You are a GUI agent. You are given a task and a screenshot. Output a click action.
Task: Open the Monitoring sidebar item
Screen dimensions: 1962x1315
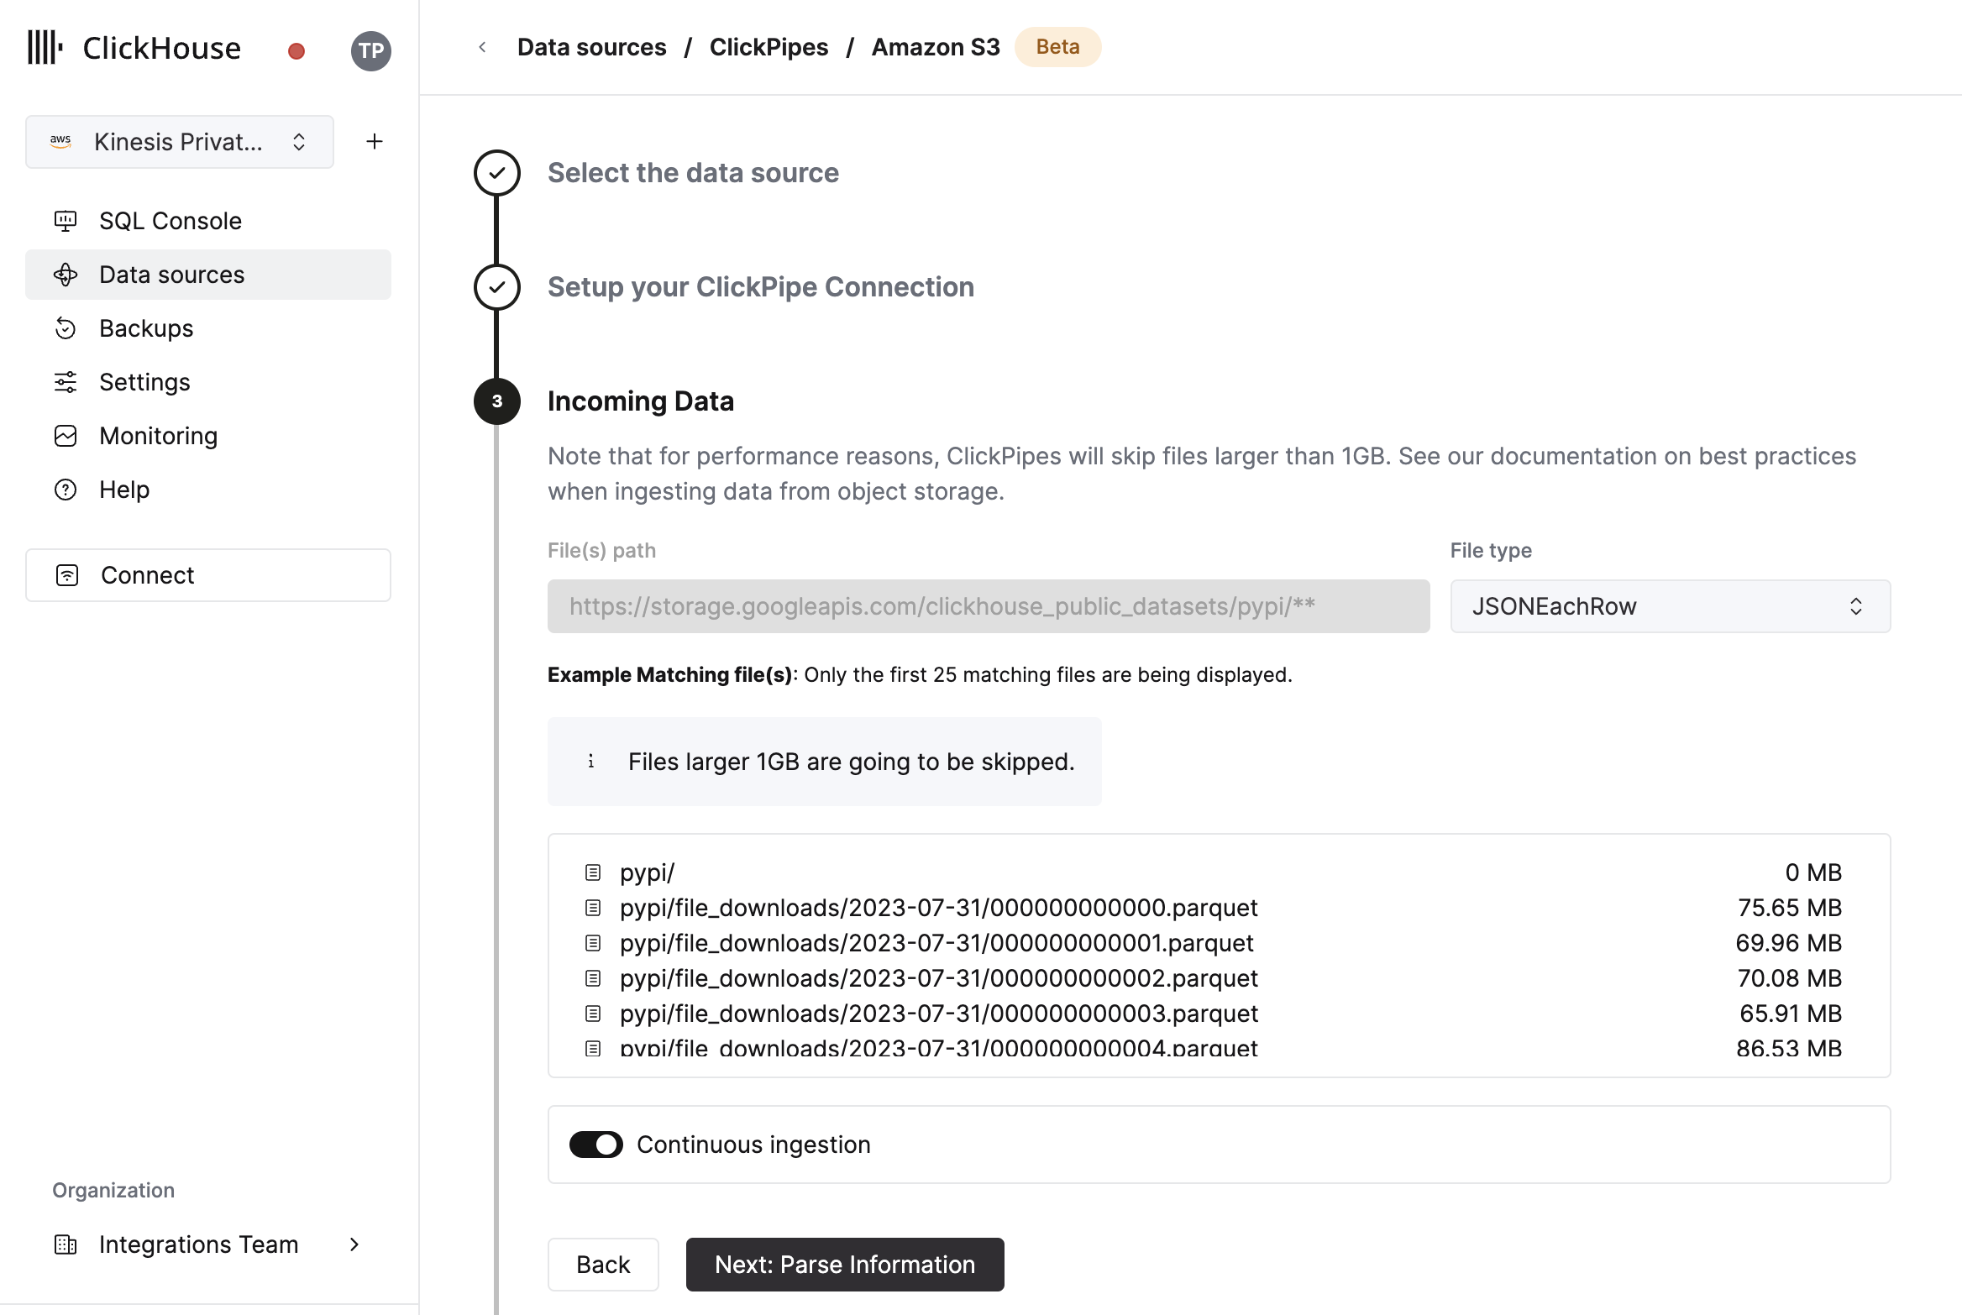click(158, 436)
